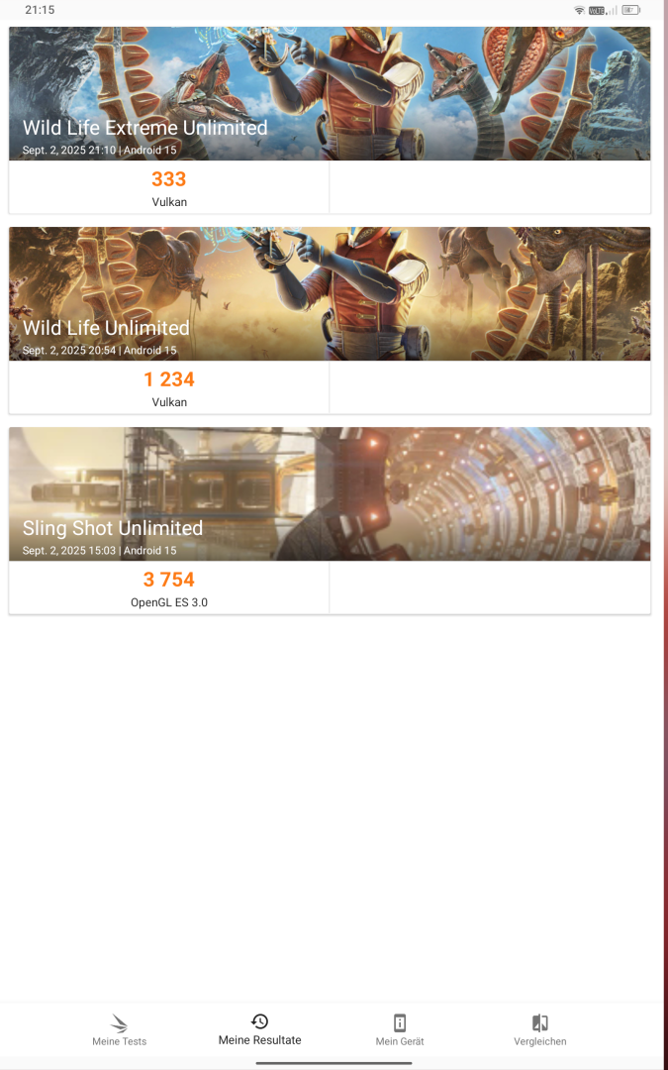Tap the Meine Resultate history icon
The image size is (668, 1070).
[x=259, y=1021]
